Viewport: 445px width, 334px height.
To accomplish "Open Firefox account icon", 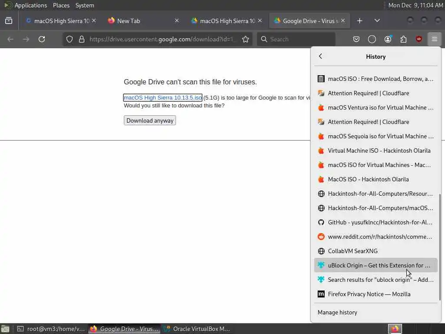I will [x=388, y=39].
